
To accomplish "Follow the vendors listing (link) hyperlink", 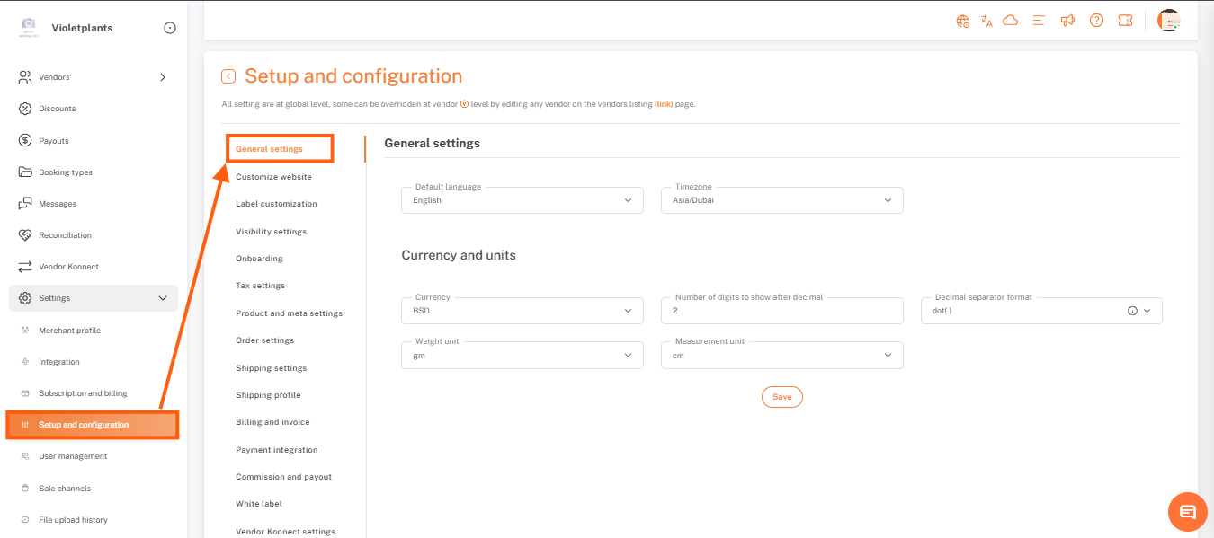I will click(663, 104).
